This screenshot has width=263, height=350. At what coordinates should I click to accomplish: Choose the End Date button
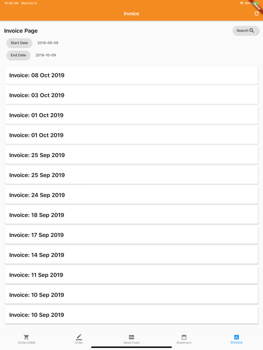(x=18, y=55)
